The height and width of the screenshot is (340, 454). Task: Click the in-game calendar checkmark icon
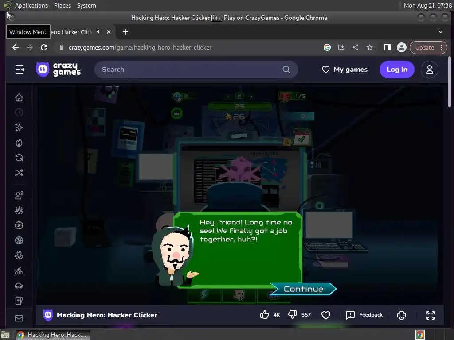301,138
